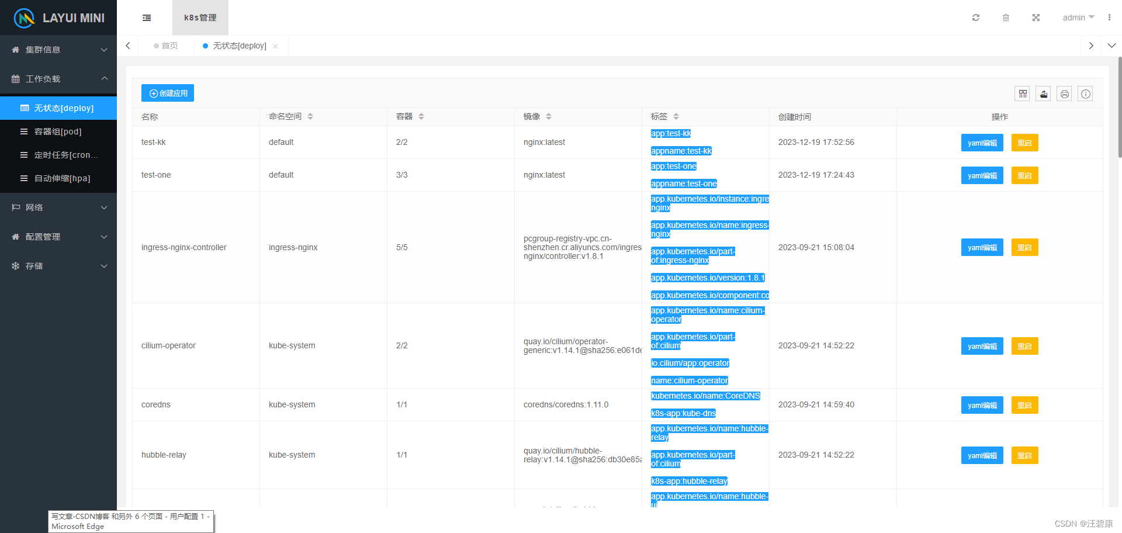The image size is (1122, 533).
Task: Click 重启 for ingress-nginx-controller
Action: (1025, 247)
